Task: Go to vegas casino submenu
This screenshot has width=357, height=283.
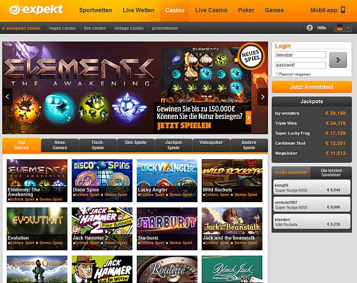Action: [62, 28]
